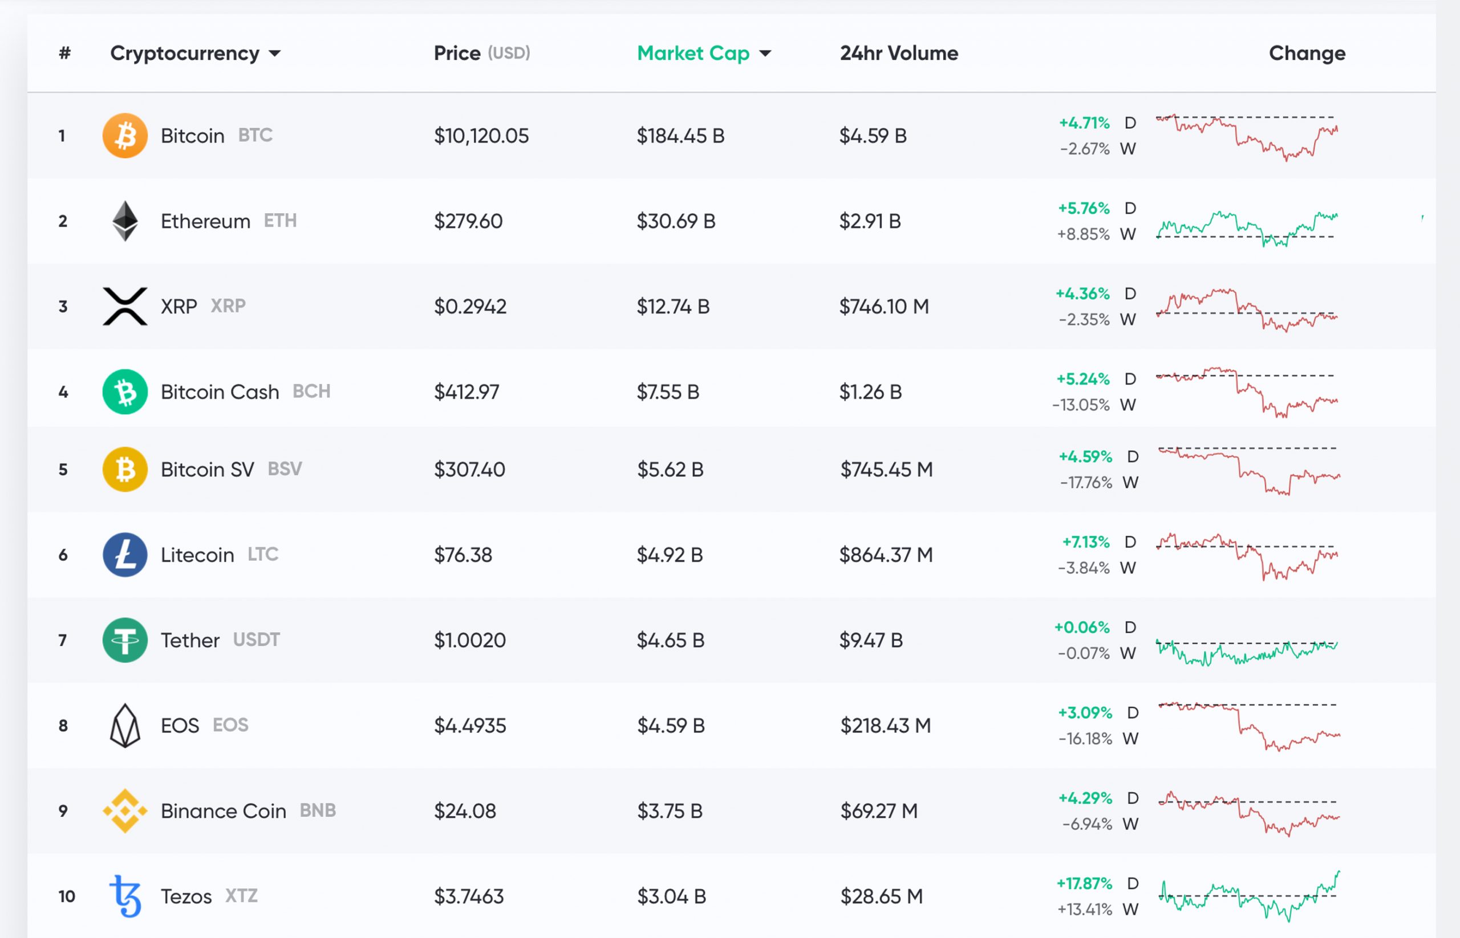The height and width of the screenshot is (938, 1460).
Task: Click the Binance Coin logo icon
Action: pos(125,811)
